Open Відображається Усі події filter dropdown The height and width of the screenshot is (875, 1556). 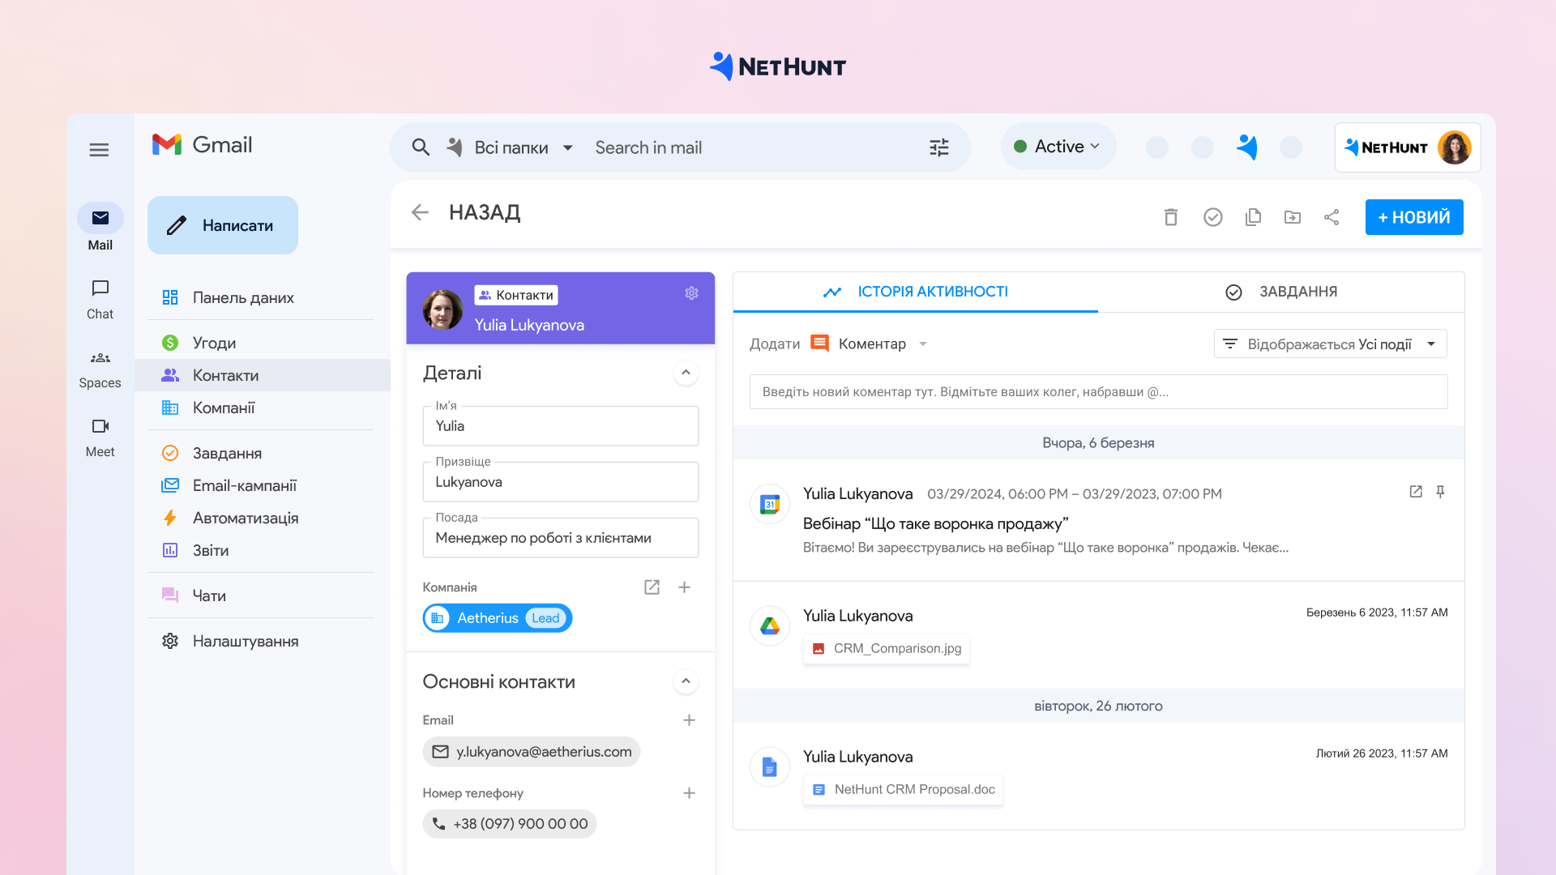pyautogui.click(x=1330, y=344)
